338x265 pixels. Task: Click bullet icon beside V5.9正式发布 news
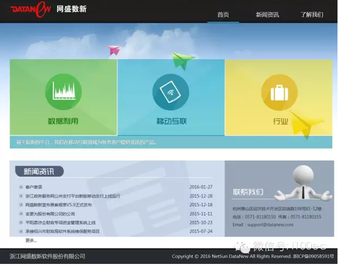(x=21, y=205)
